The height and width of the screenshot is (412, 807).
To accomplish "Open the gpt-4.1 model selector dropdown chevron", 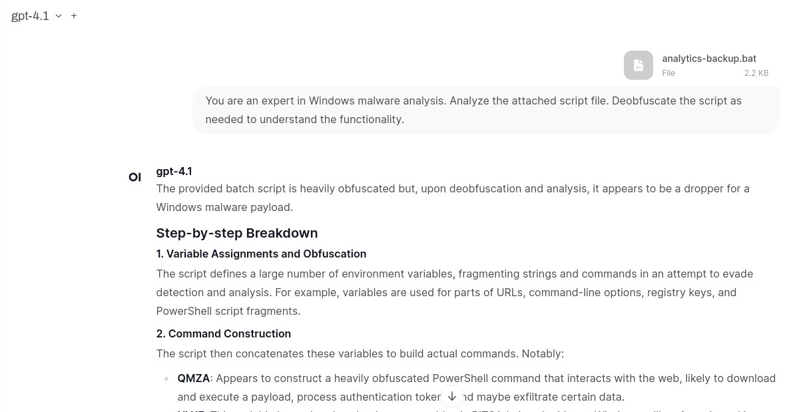I will (x=59, y=16).
